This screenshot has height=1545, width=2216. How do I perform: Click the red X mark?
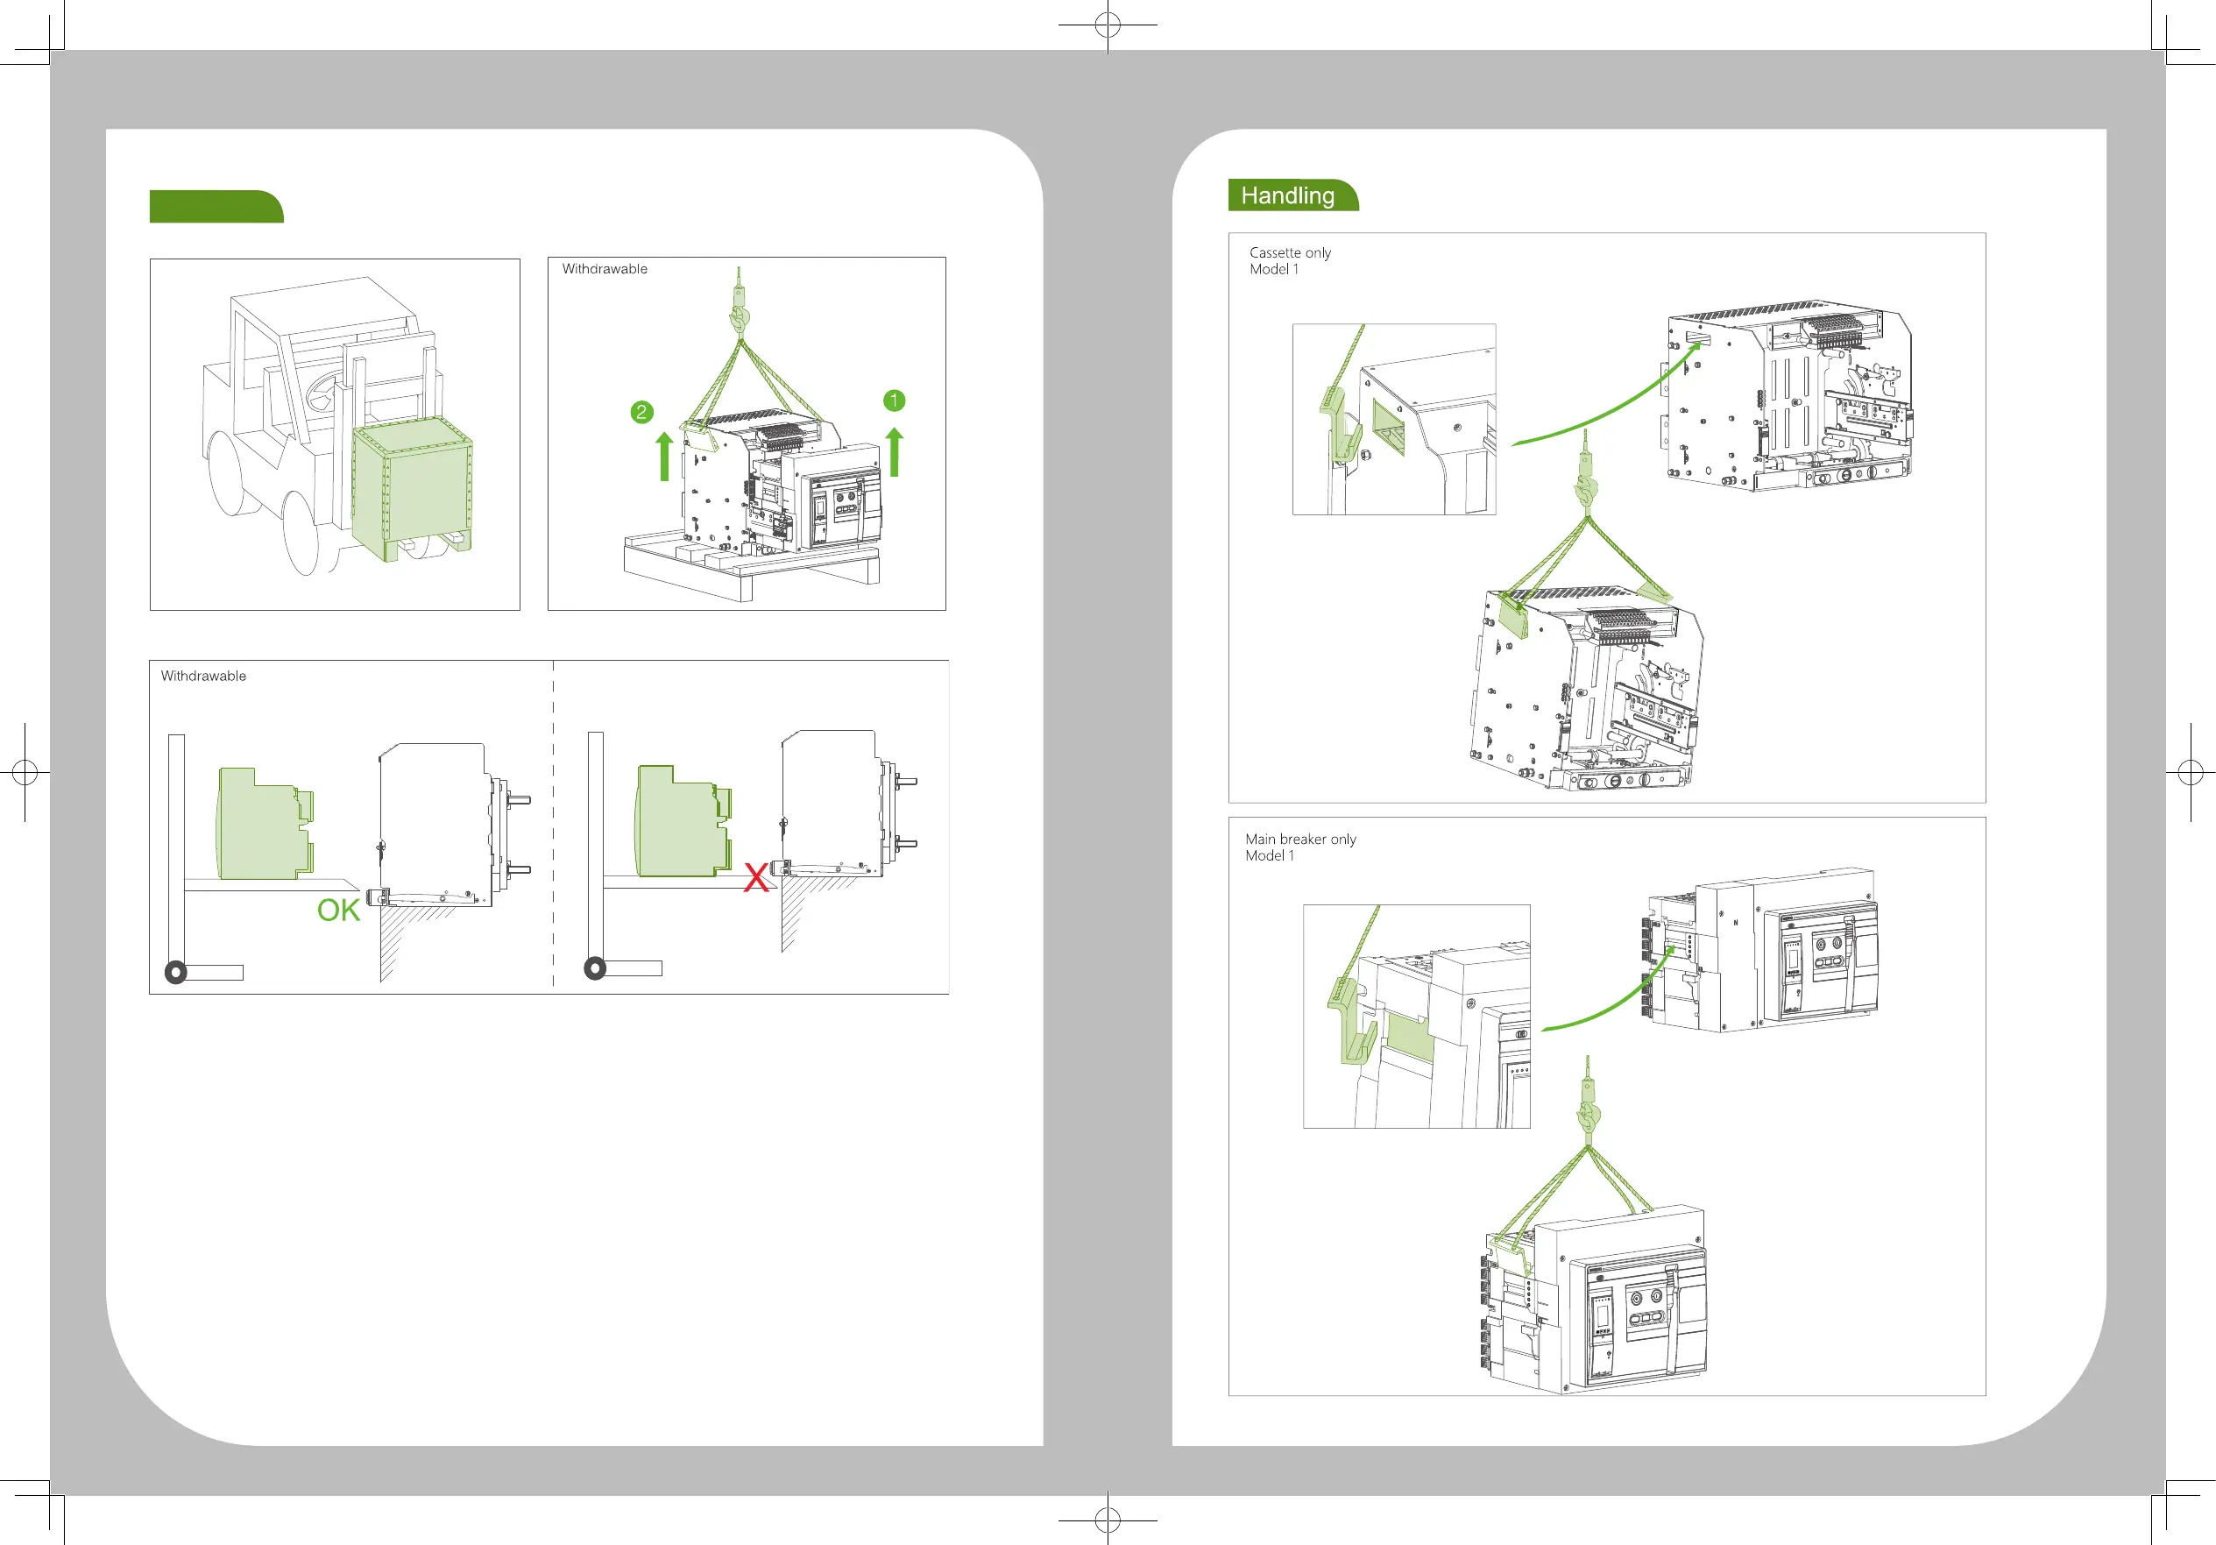[x=755, y=877]
